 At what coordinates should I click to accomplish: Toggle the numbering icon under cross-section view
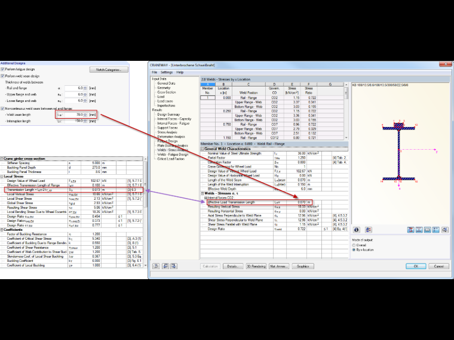[x=427, y=230]
